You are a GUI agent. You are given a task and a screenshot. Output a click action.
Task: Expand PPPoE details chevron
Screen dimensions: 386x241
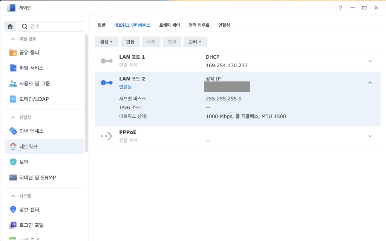370,136
